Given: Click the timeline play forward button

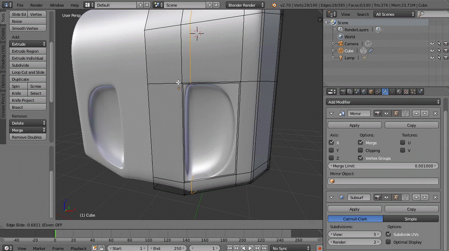Looking at the screenshot, I should (x=250, y=248).
